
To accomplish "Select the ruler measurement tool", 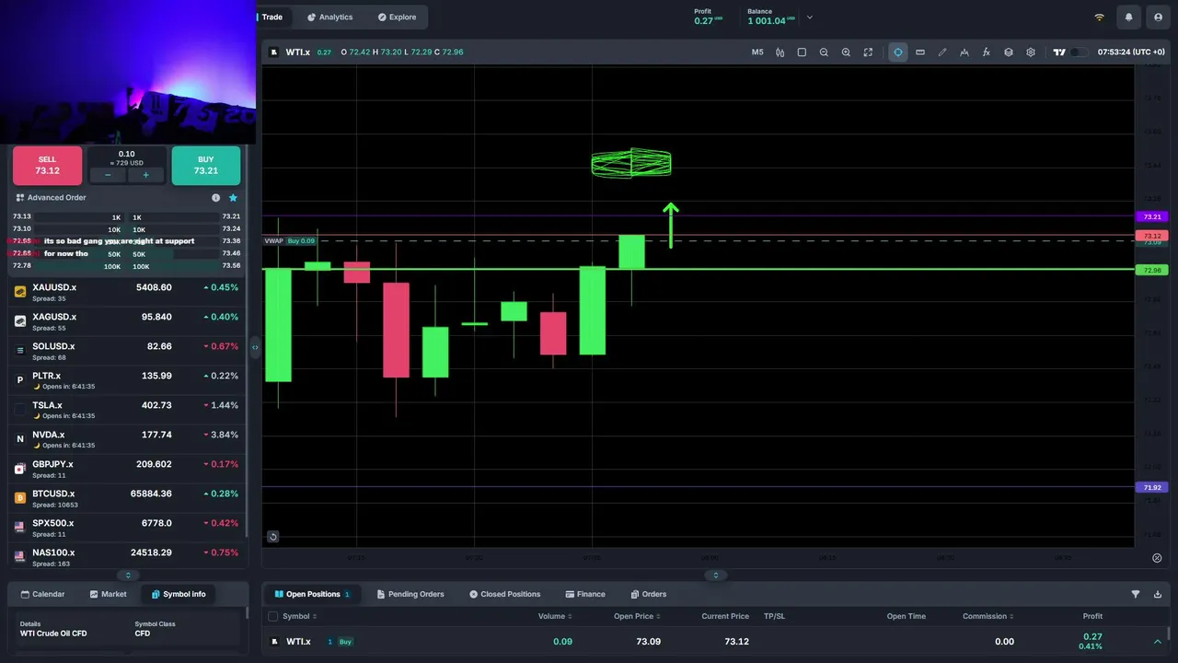I will click(x=920, y=52).
